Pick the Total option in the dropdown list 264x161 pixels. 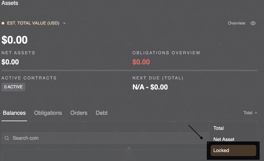coord(219,128)
